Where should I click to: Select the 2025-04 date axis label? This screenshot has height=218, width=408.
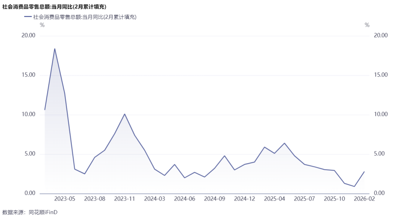275,199
